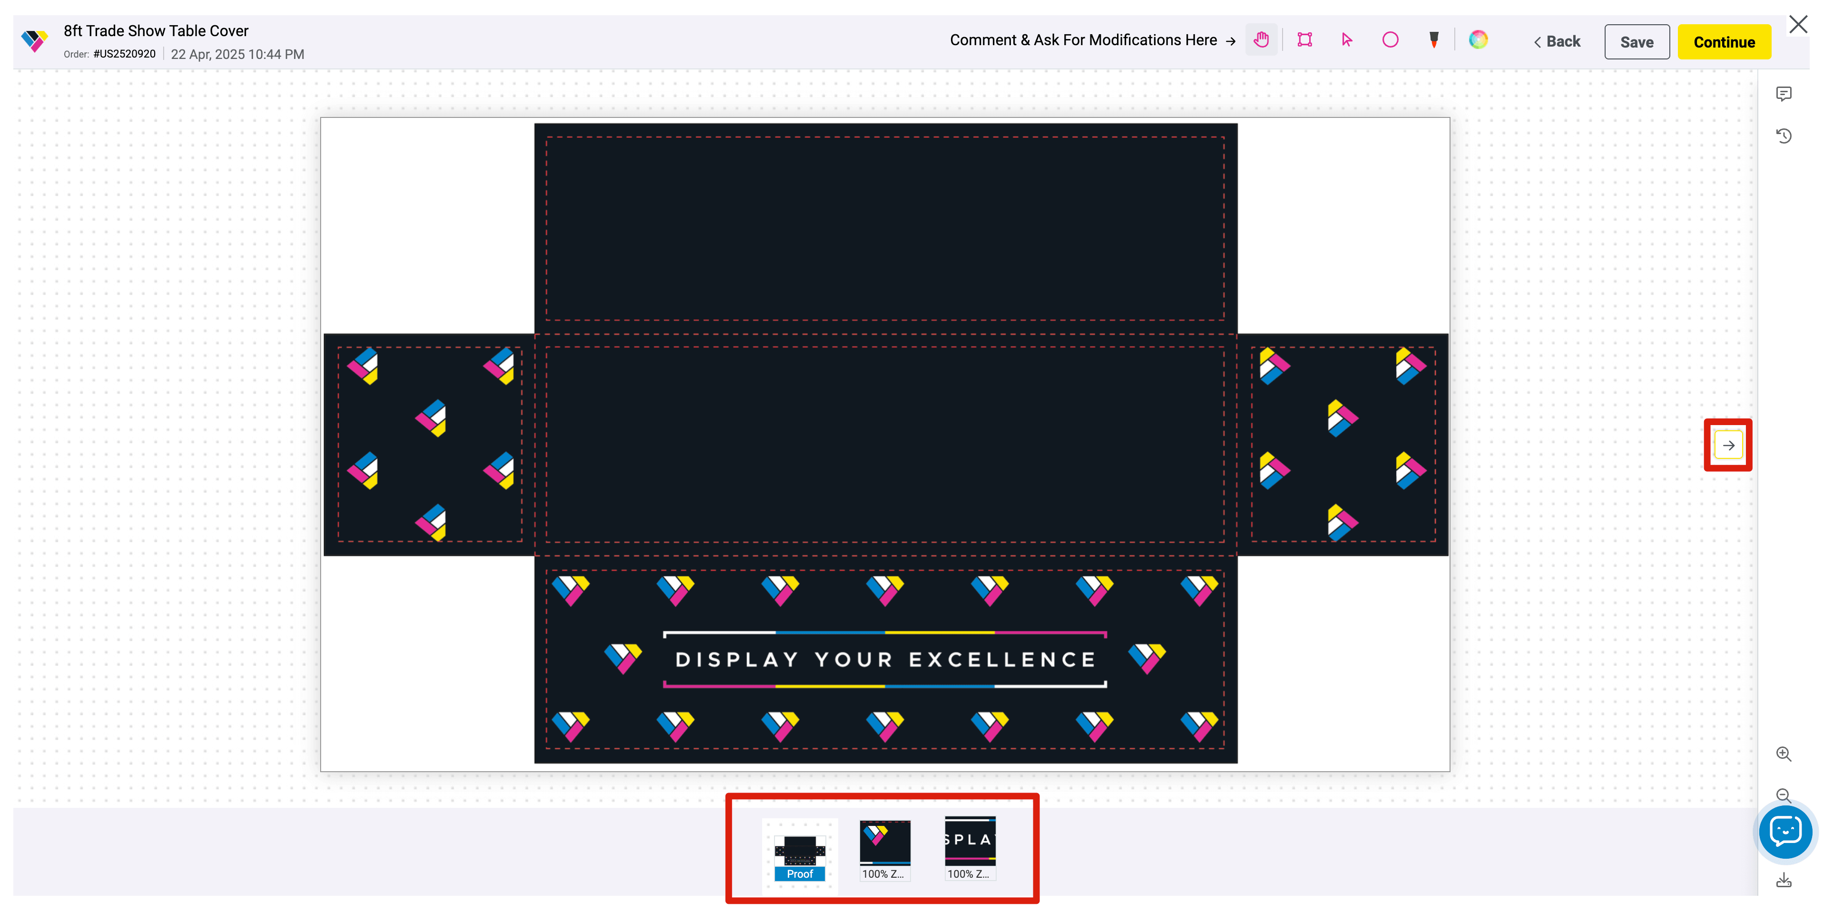Choose the arrow pointer tool
Screen dimensions: 1823x911
coord(1347,40)
